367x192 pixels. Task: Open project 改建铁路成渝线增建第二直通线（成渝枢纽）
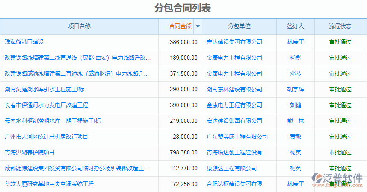point(77,73)
